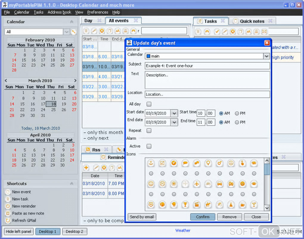The width and height of the screenshot is (304, 239).
Task: Collapse the Shortcuts panel
Action: [x=72, y=184]
